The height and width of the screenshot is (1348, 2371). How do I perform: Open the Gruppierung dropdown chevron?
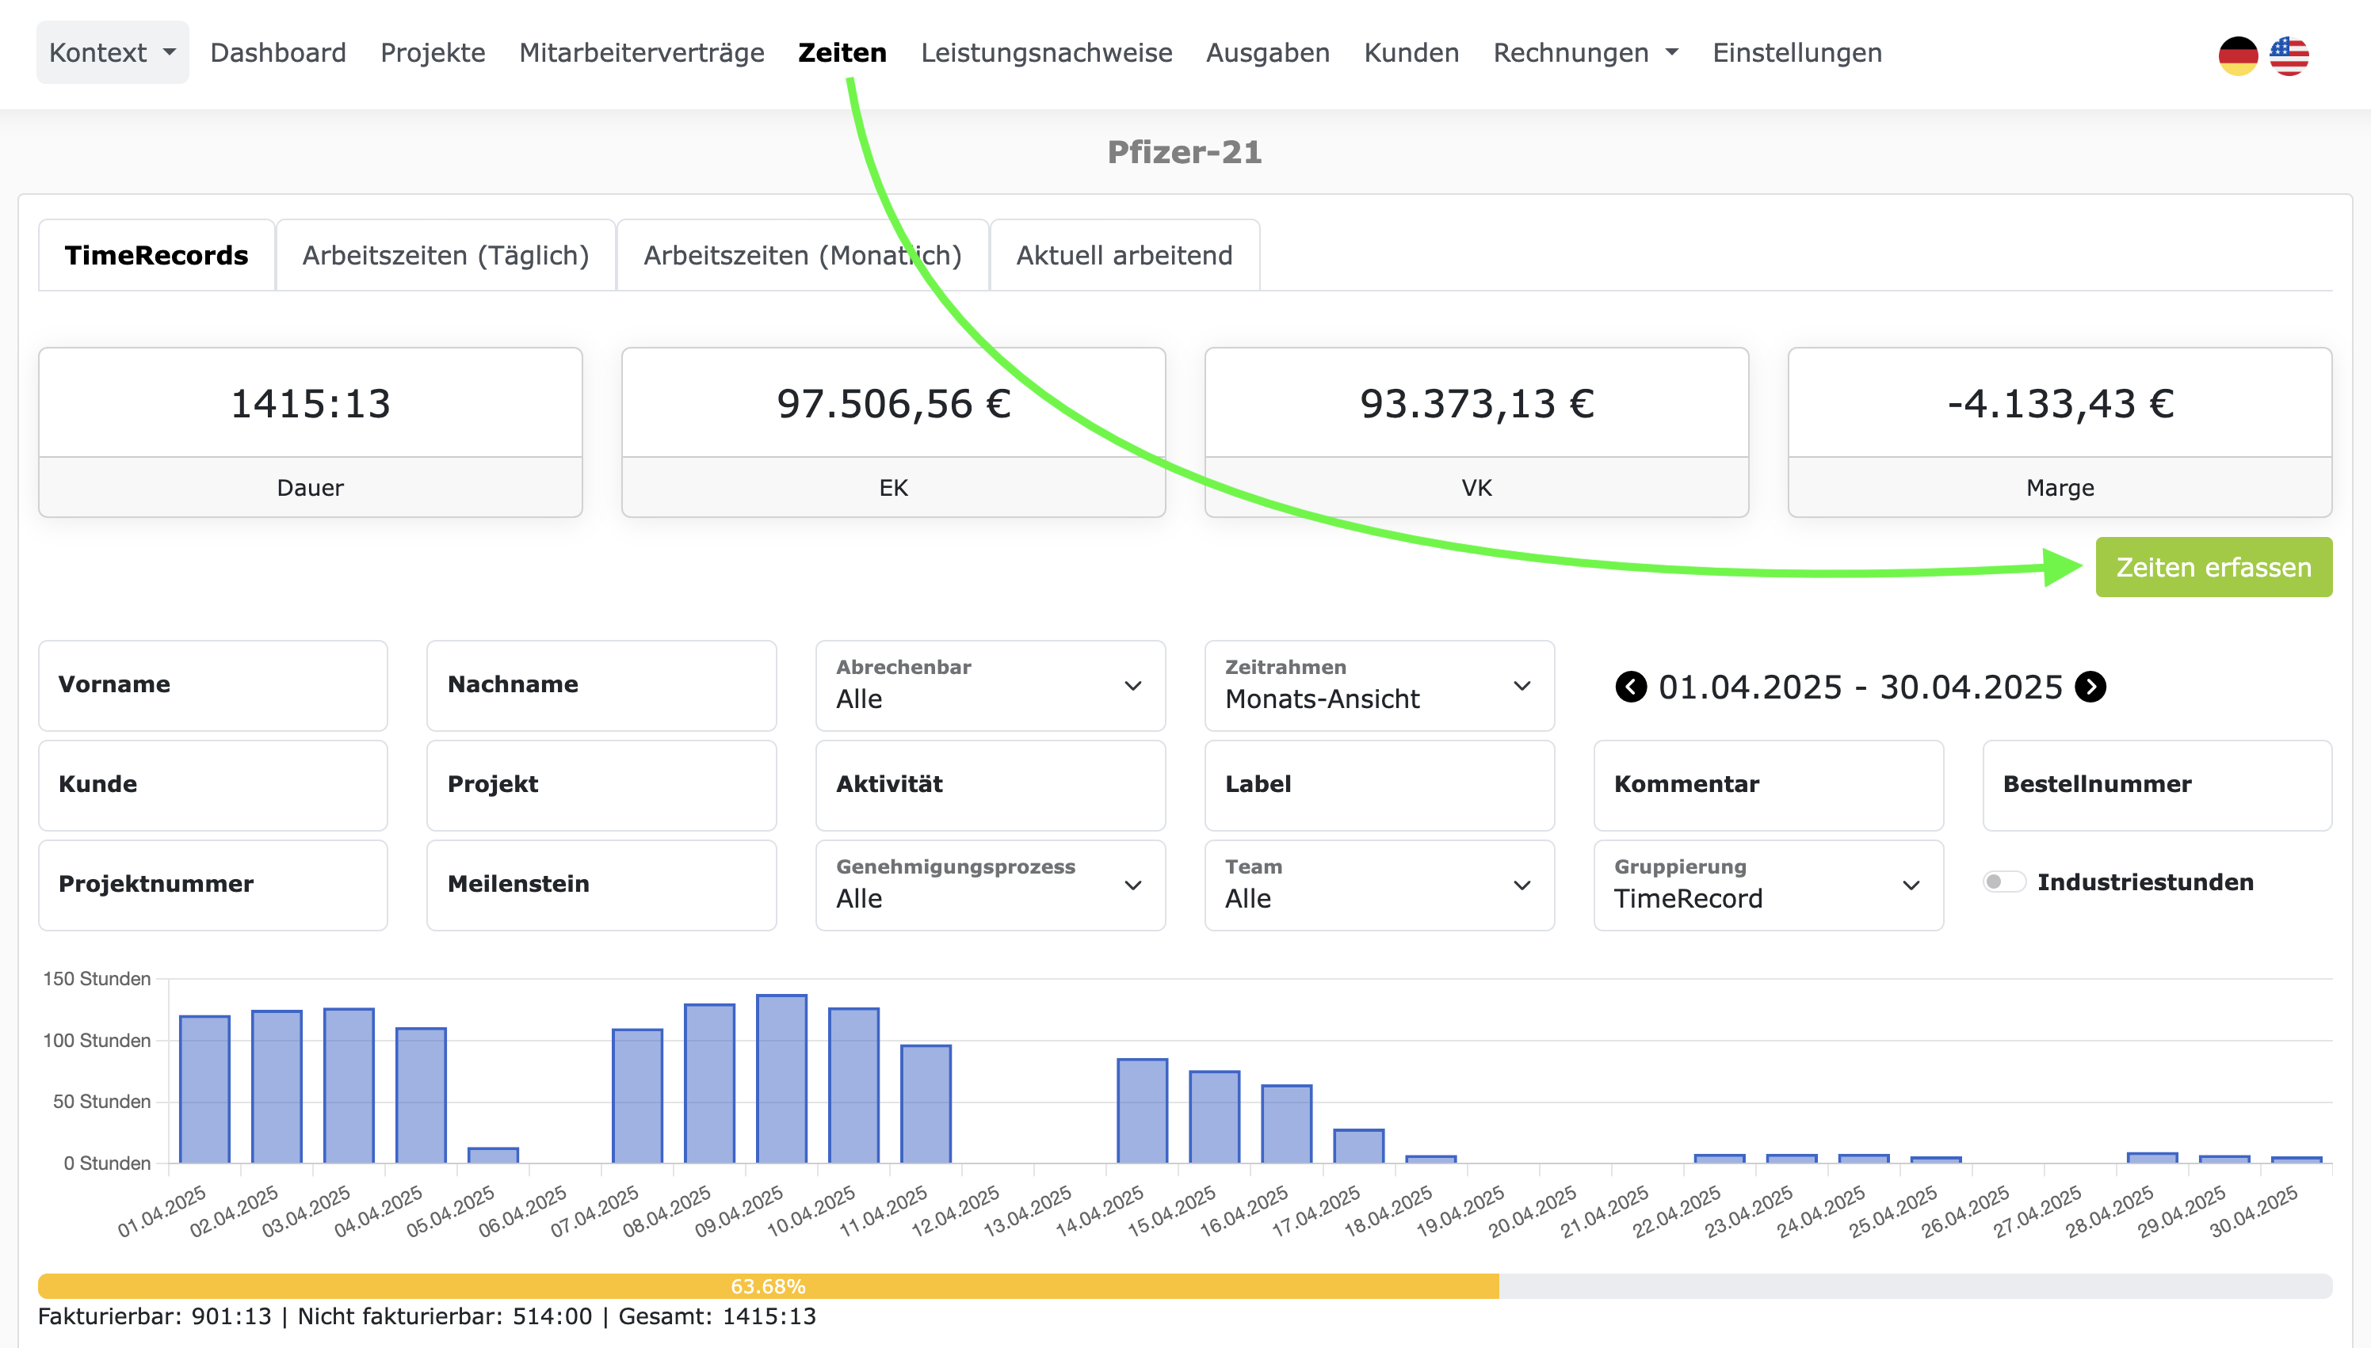tap(1911, 886)
